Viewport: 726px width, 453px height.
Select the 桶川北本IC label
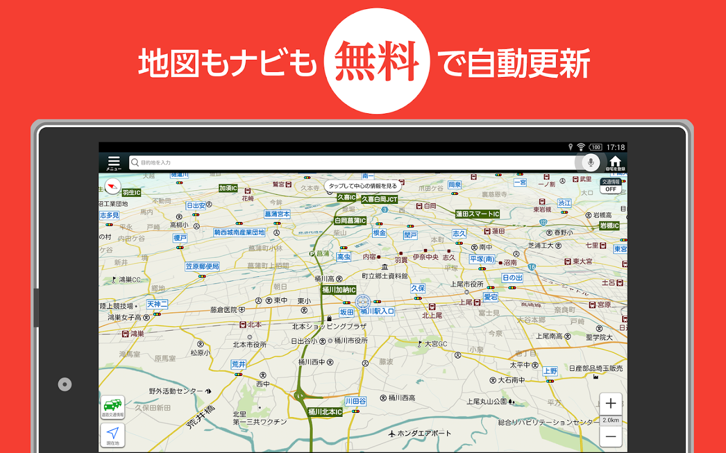point(325,412)
